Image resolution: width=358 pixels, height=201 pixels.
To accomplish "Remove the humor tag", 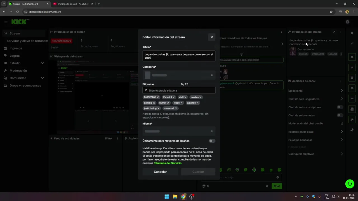I will pos(168,103).
